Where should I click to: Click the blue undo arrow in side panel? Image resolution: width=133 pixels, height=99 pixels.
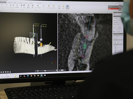tap(118, 18)
